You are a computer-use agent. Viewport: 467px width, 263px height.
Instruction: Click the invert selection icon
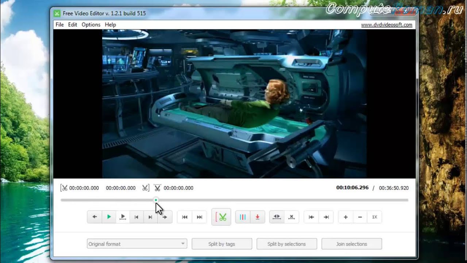277,217
